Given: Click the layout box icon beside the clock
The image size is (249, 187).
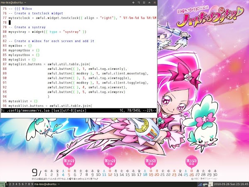Looking at the screenshot, I should tap(210, 185).
